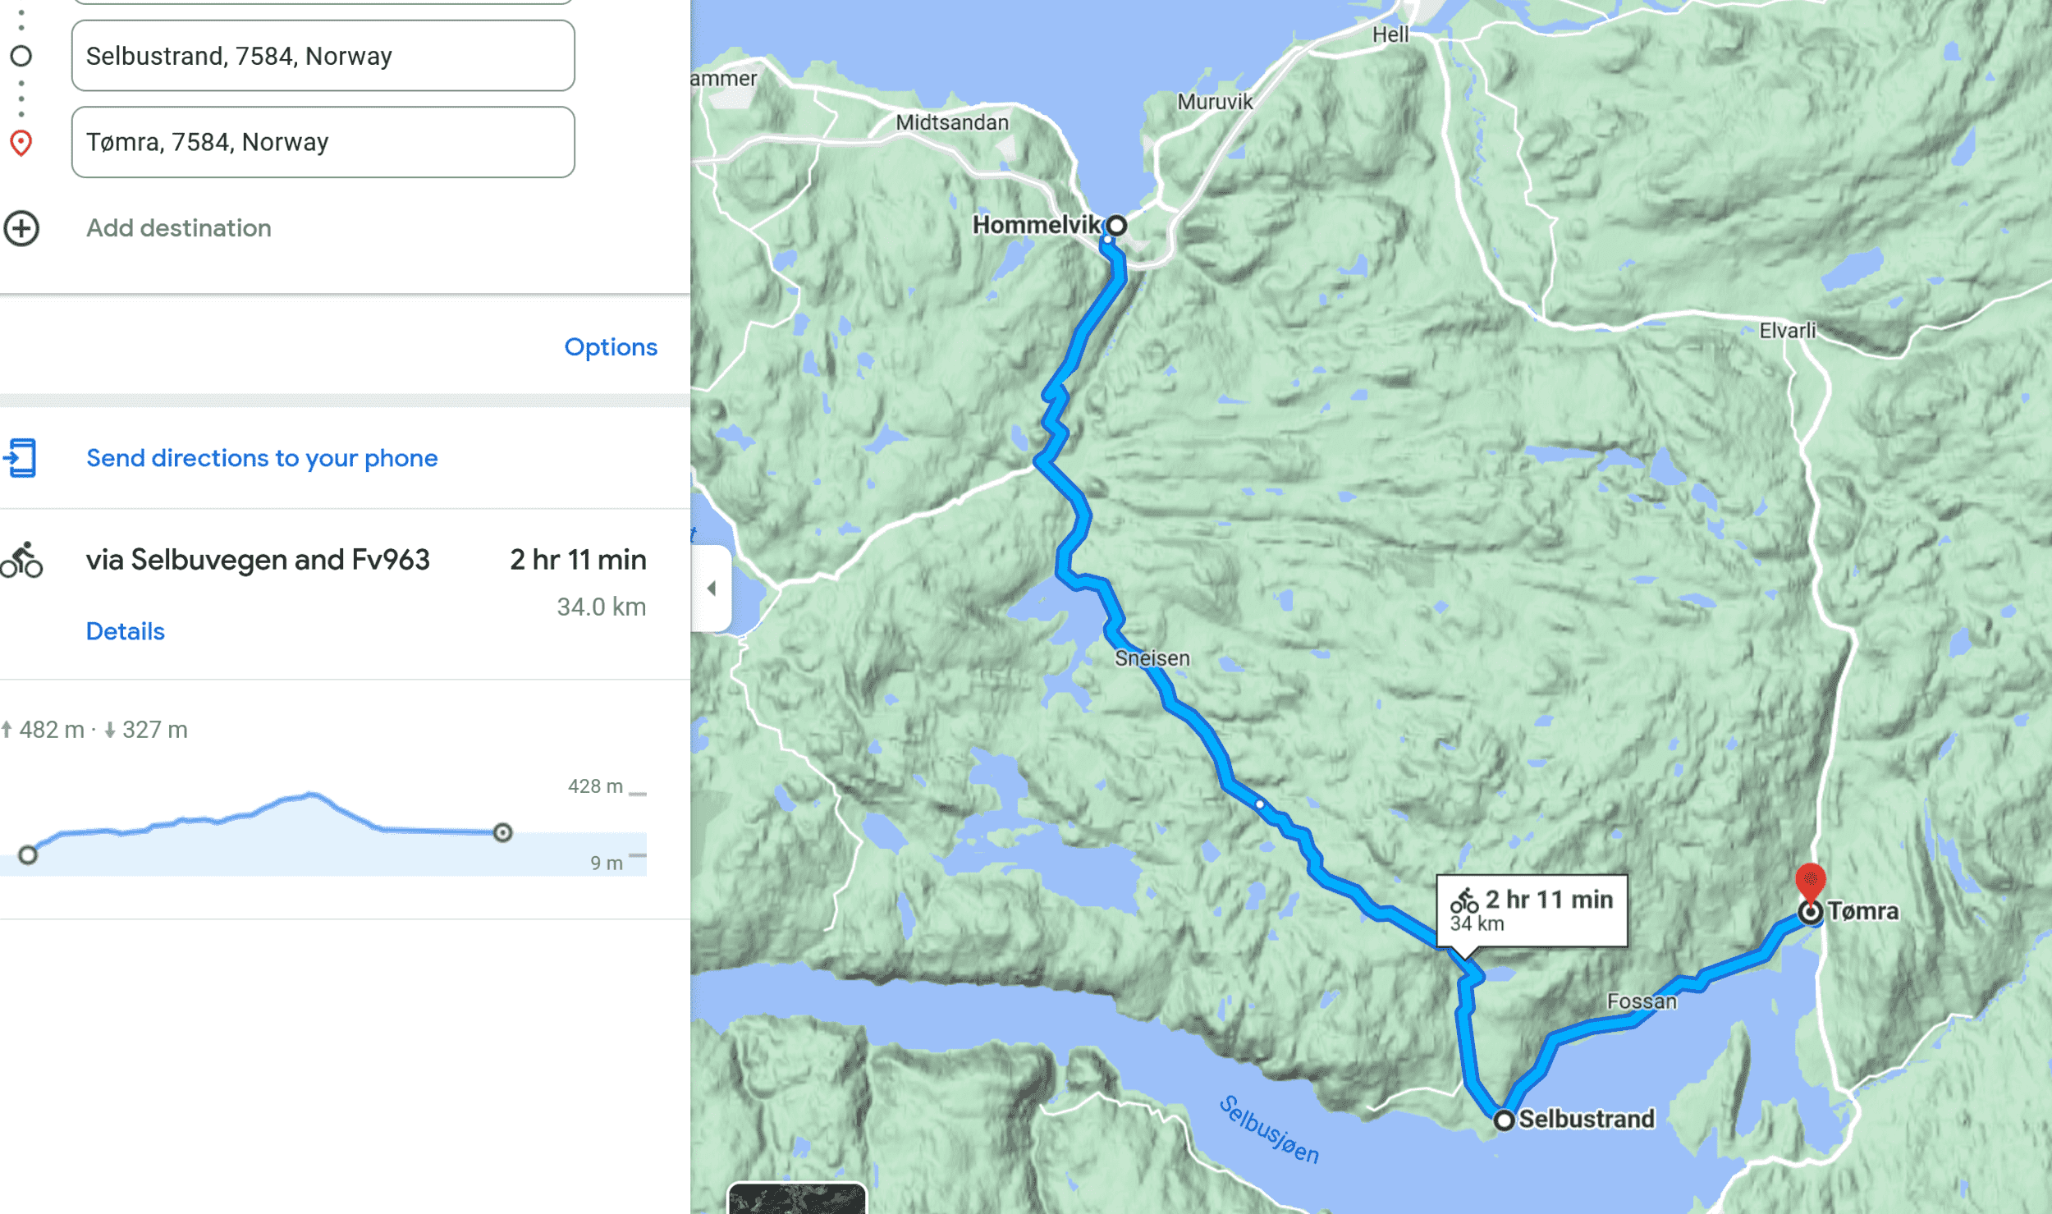The width and height of the screenshot is (2052, 1214).
Task: Click Add destination text
Action: [179, 228]
